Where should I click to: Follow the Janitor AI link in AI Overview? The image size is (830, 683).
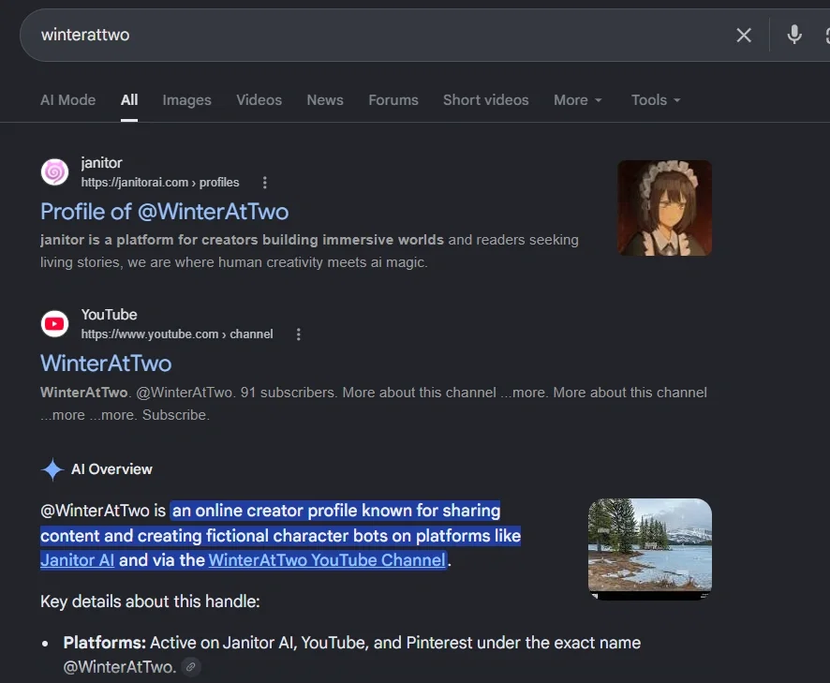coord(77,560)
